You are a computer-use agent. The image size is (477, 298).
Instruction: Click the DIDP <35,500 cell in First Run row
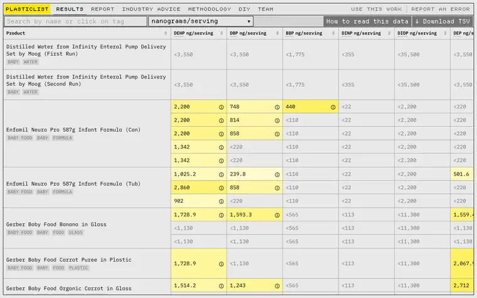click(x=422, y=55)
